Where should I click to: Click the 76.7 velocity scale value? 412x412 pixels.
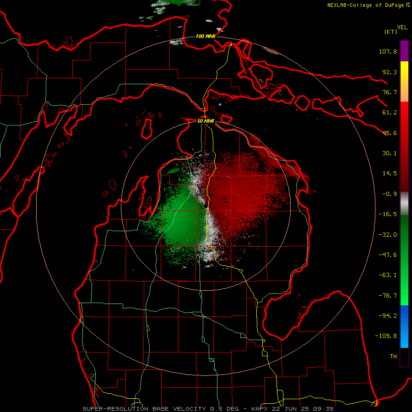coord(390,92)
